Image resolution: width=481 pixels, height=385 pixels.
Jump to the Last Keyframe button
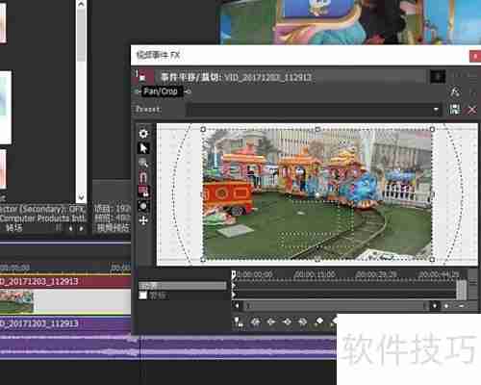pyautogui.click(x=303, y=321)
